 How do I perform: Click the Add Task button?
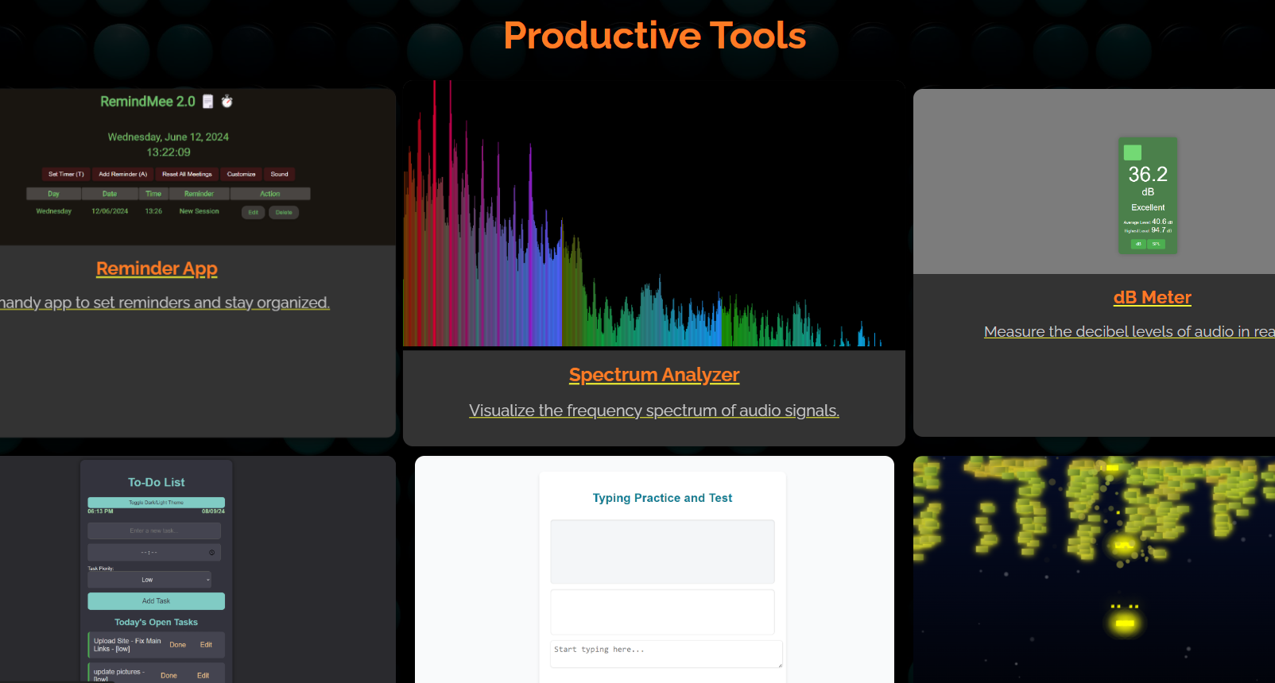pos(156,601)
